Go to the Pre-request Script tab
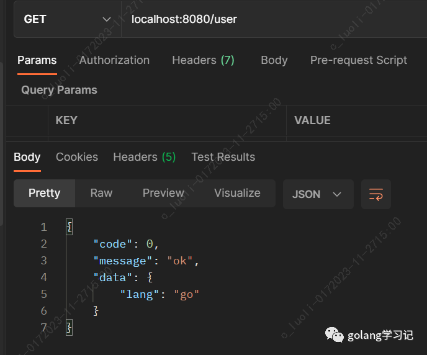Screen dimensions: 427x355 (358, 60)
